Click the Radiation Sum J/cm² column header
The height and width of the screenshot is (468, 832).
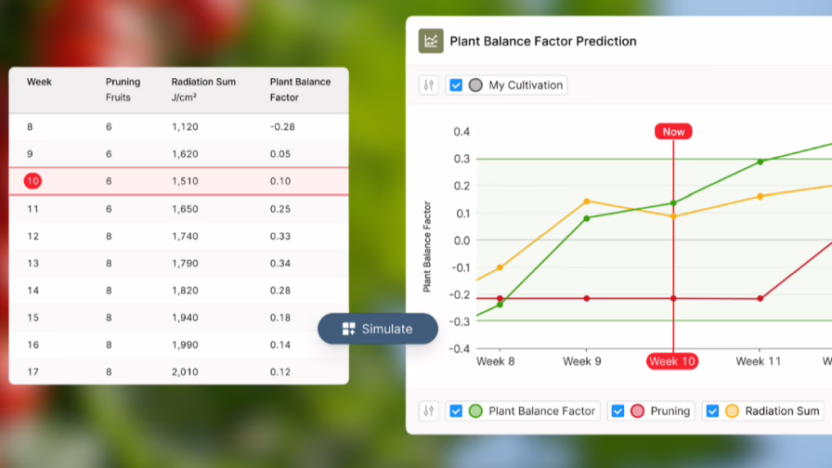203,89
